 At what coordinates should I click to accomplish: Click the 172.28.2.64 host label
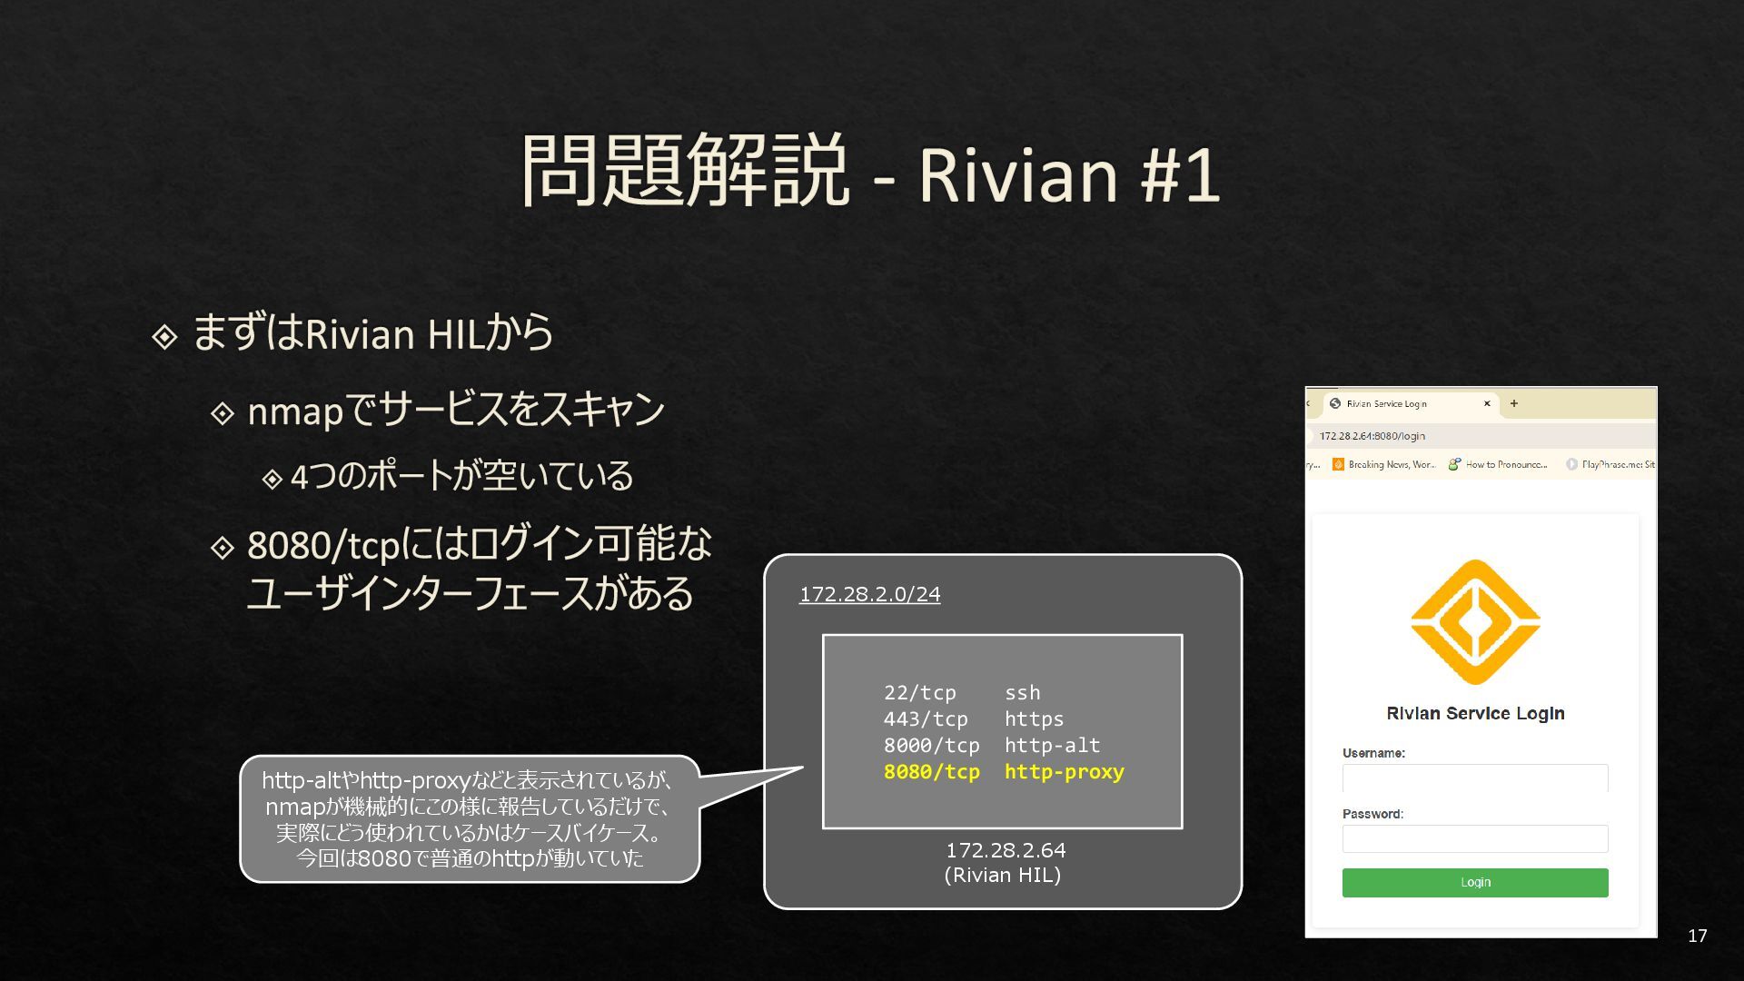click(1006, 850)
